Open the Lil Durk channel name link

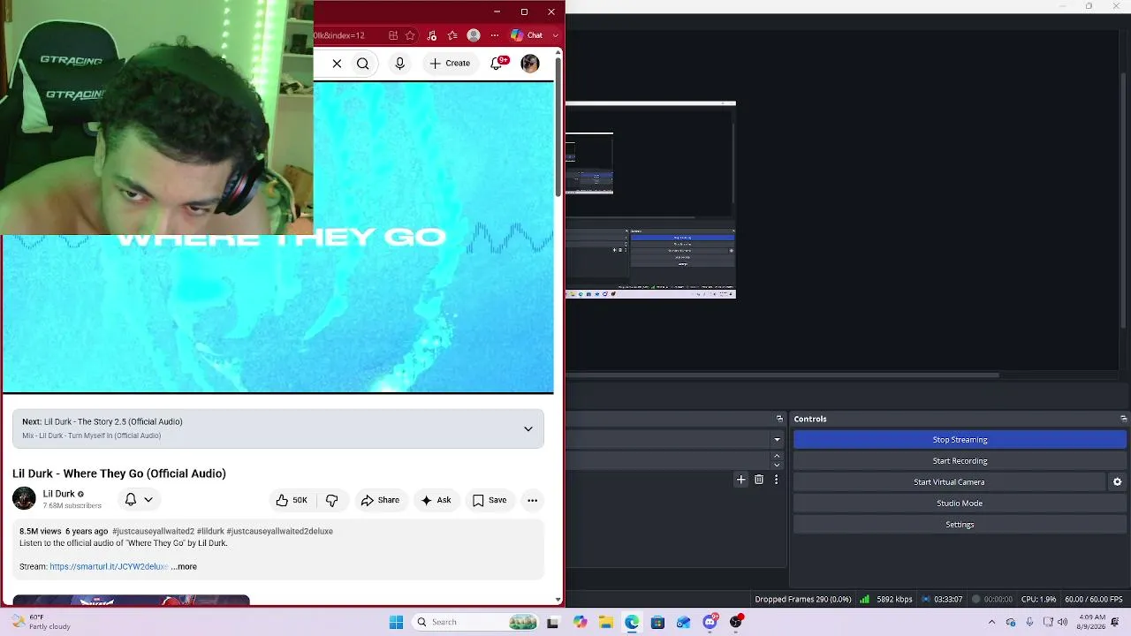click(x=58, y=494)
